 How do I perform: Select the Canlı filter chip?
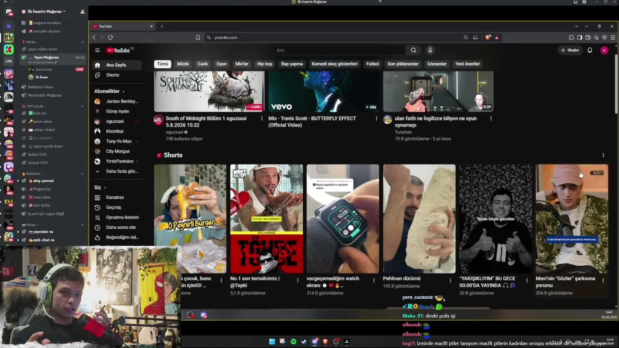203,64
